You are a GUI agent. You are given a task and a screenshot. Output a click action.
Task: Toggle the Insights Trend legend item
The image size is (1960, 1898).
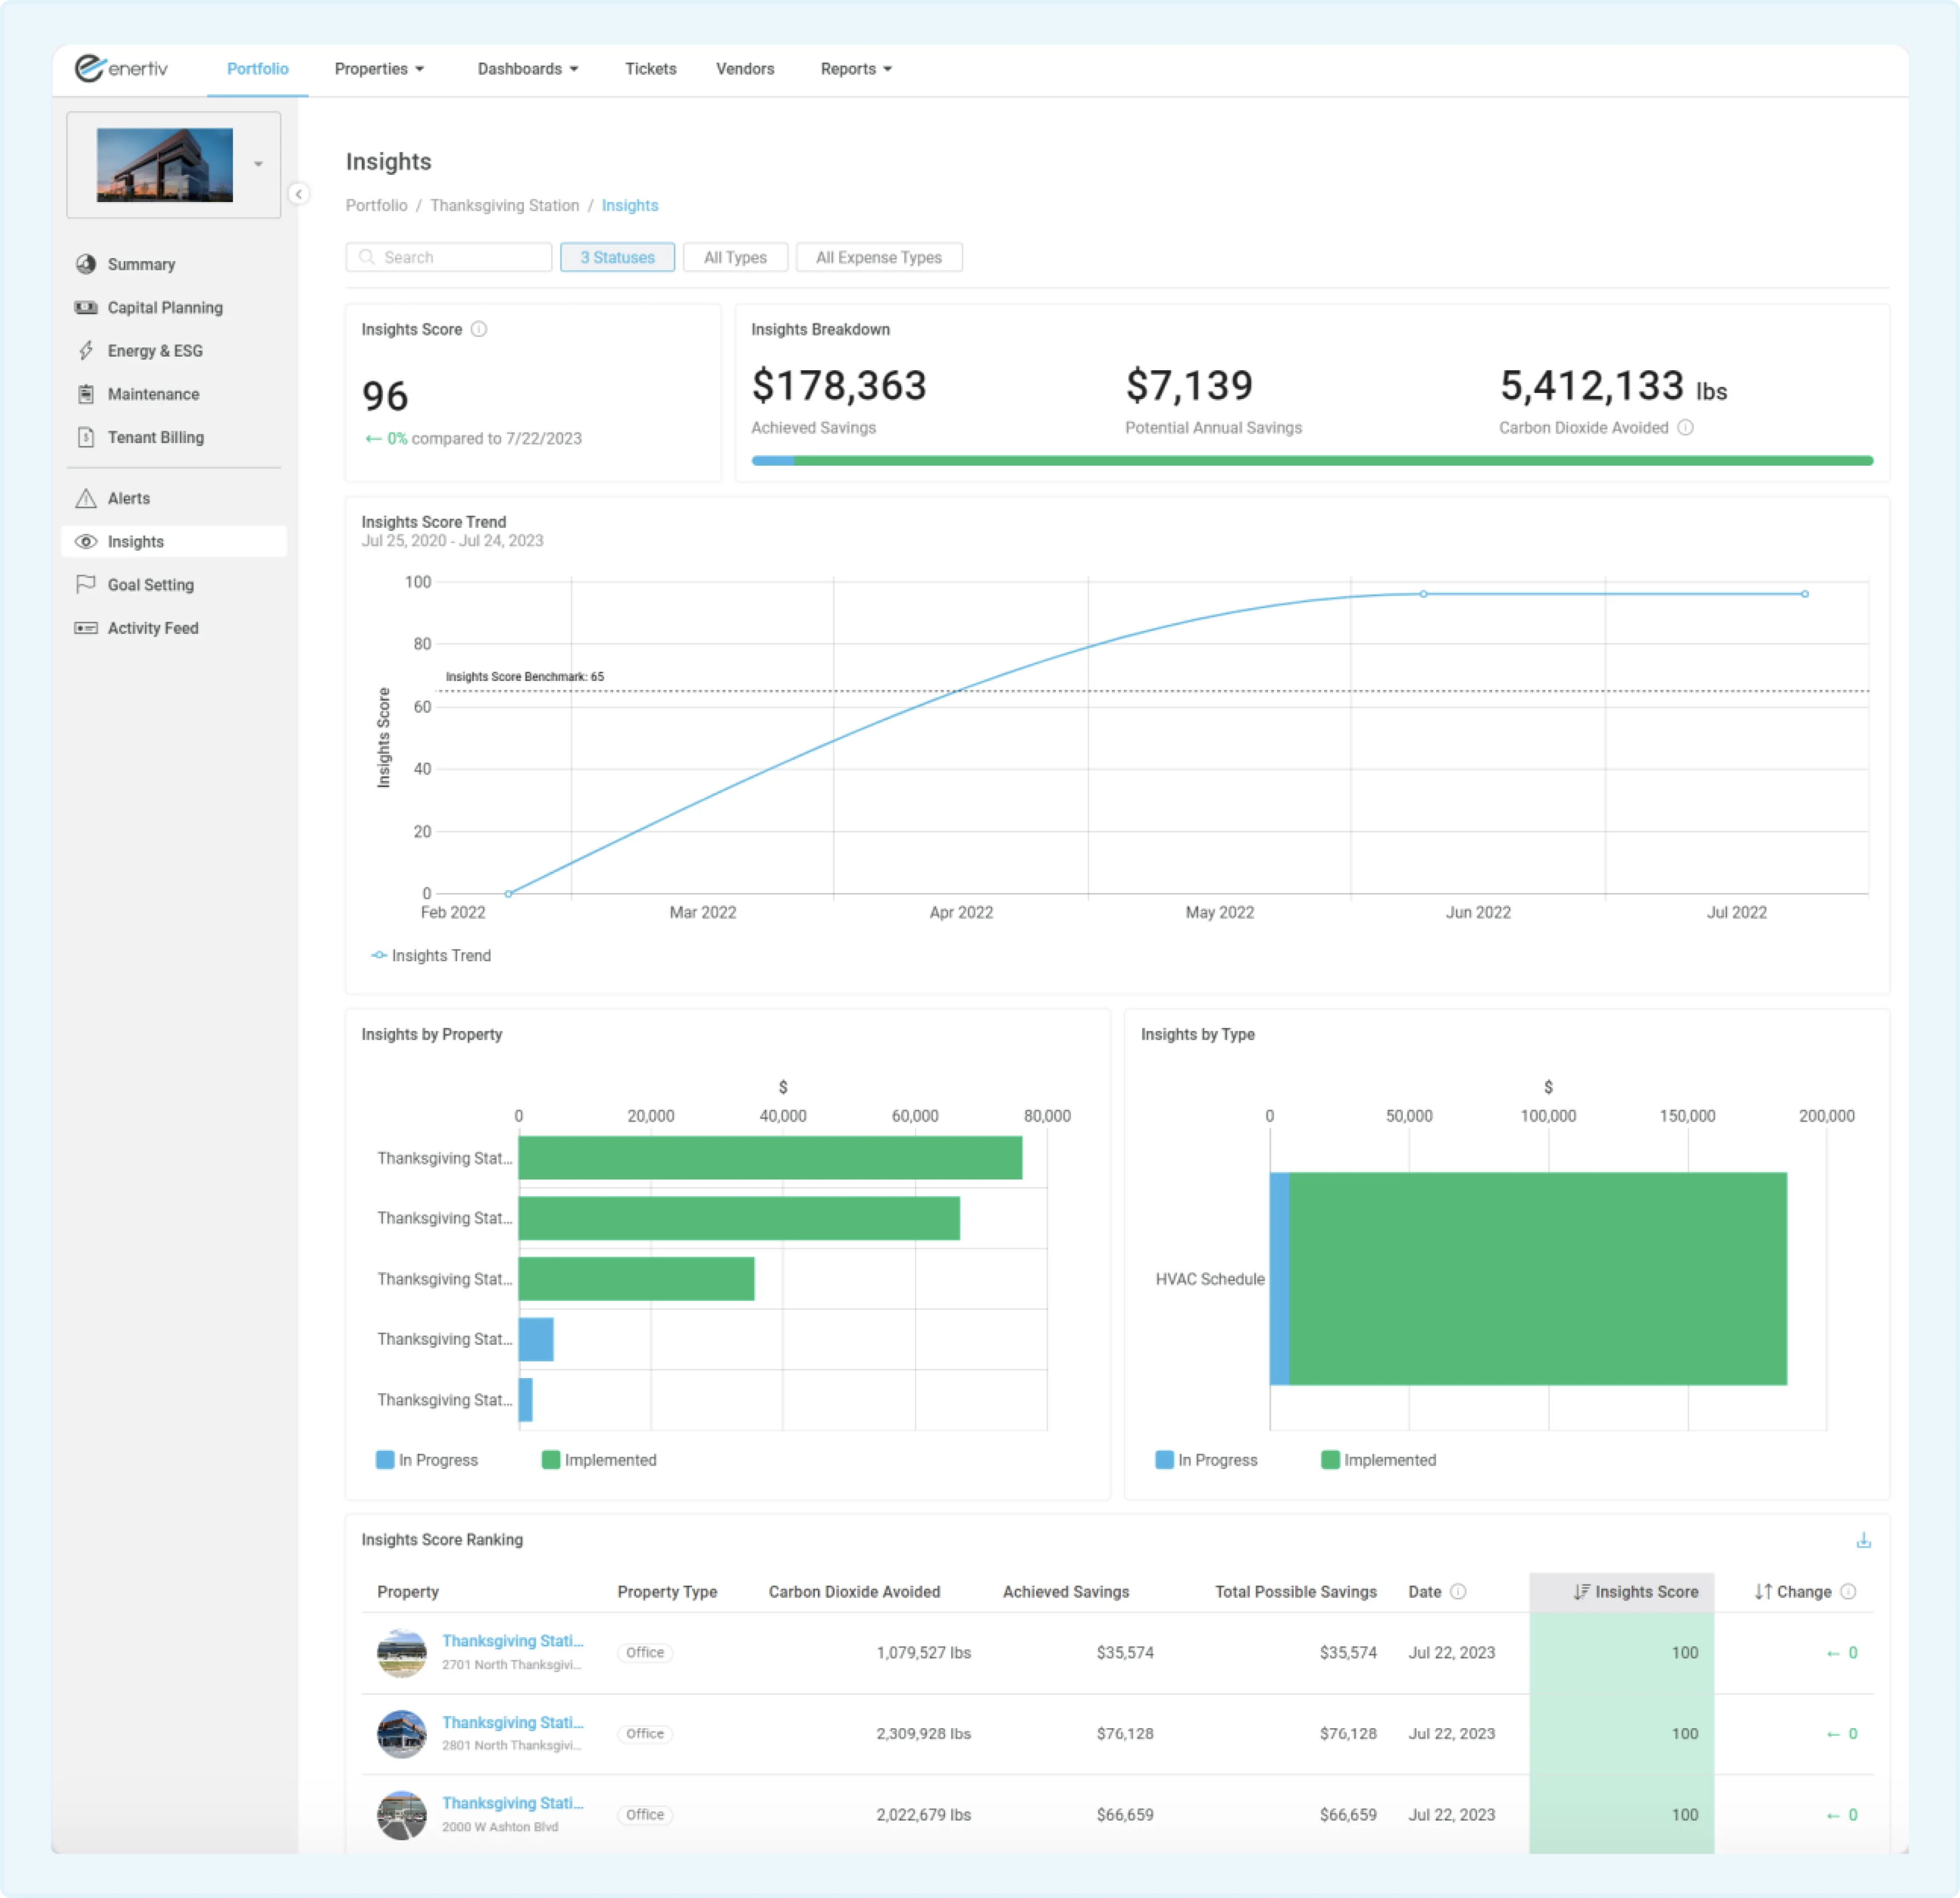(x=430, y=955)
